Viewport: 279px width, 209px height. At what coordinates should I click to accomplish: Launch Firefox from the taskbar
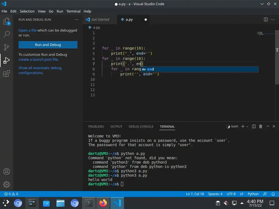tap(103, 203)
